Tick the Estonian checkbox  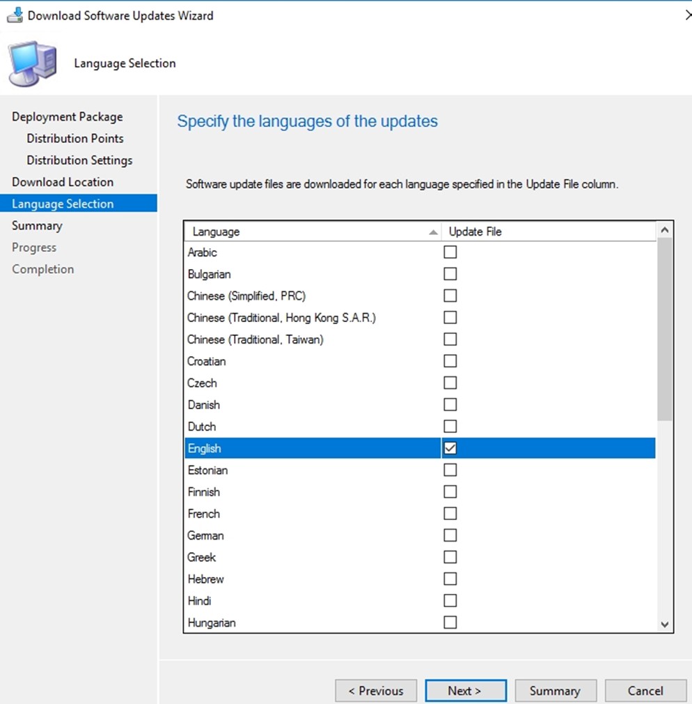pyautogui.click(x=450, y=470)
